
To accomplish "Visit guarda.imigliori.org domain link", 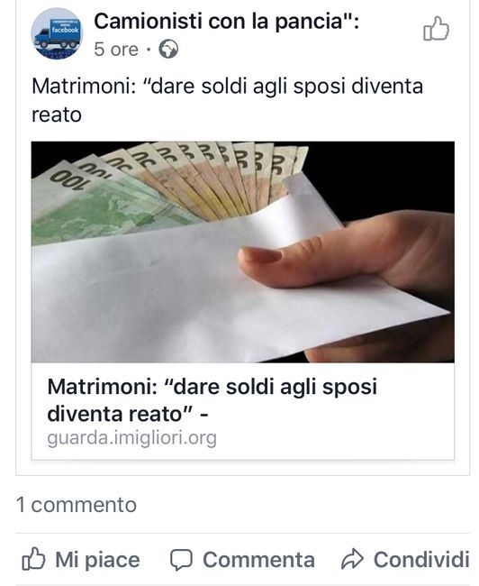I will click(x=131, y=437).
